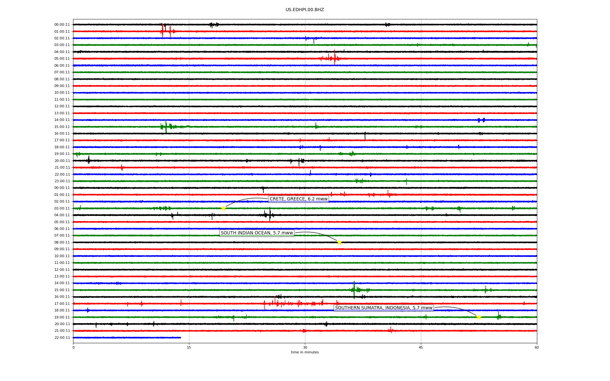Select the 23:00:11 row time label
The image size is (610, 381).
[62, 181]
